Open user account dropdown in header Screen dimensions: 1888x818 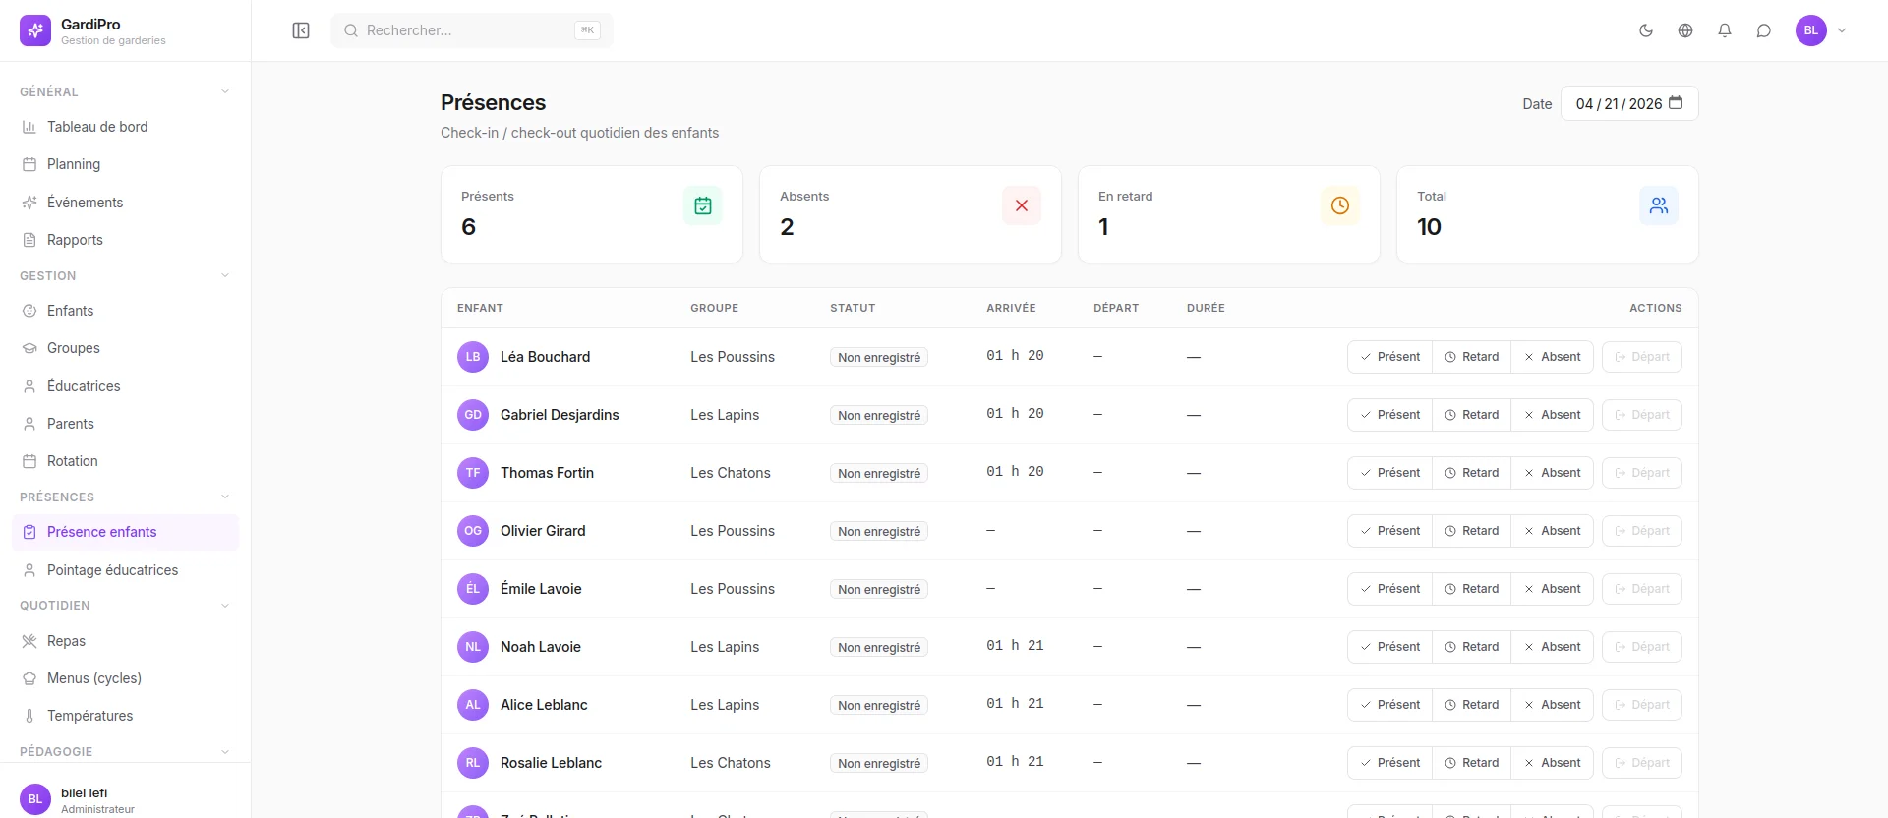(1822, 30)
